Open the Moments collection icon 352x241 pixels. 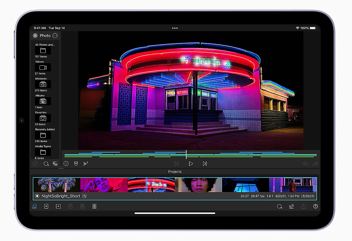tap(43, 84)
